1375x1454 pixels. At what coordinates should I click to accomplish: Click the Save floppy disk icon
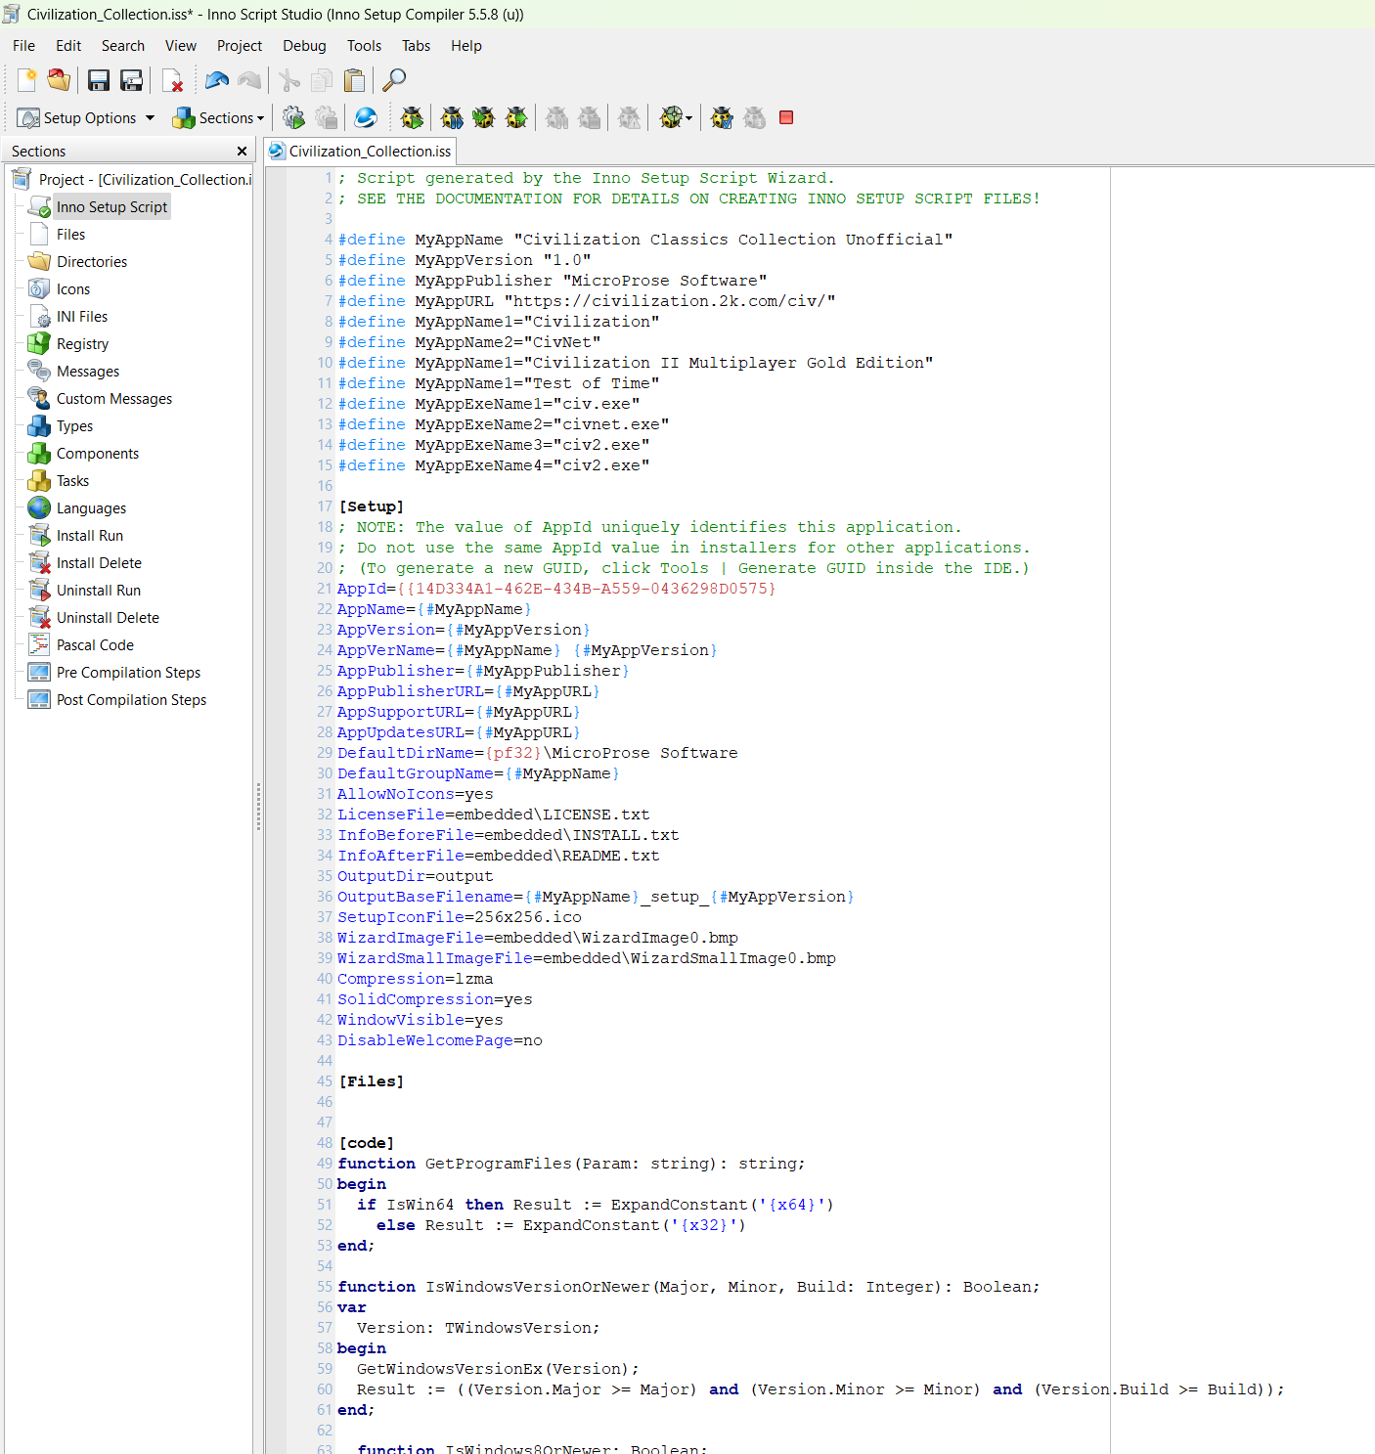pos(99,80)
